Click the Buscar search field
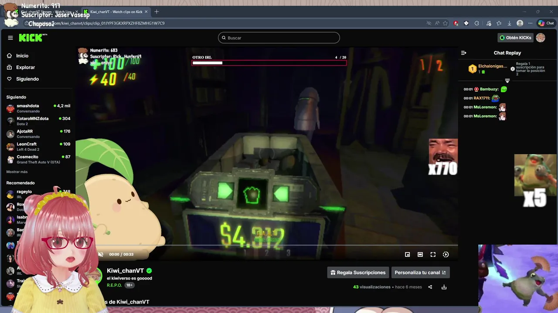 point(279,38)
